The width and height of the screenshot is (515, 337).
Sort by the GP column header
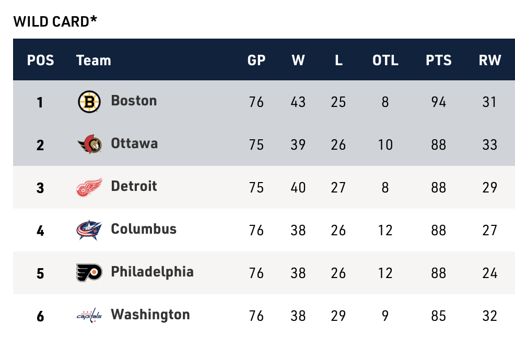(256, 60)
